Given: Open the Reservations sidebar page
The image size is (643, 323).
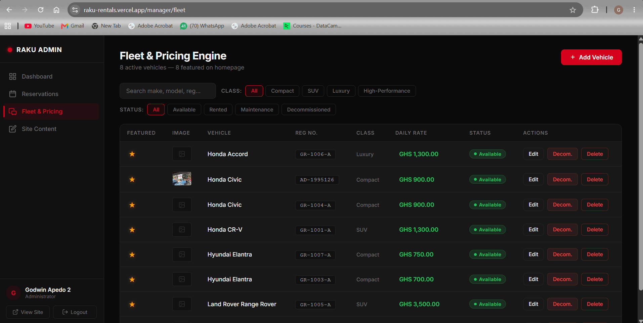Looking at the screenshot, I should 51,94.
